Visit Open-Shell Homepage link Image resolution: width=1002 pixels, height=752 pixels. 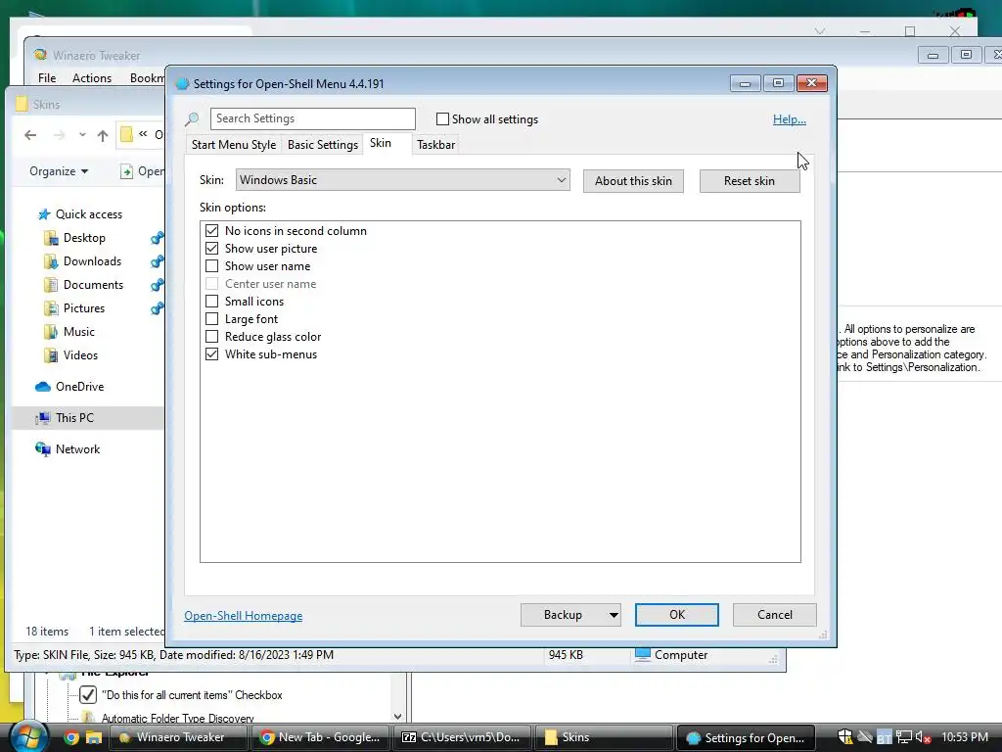point(243,616)
